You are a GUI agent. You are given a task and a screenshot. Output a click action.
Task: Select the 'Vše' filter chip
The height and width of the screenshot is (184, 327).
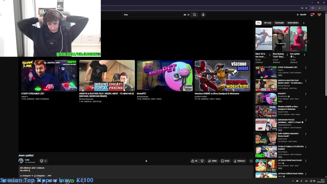[259, 23]
